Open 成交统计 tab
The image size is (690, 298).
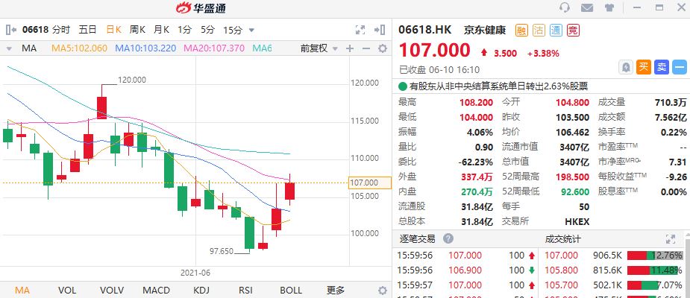563,239
